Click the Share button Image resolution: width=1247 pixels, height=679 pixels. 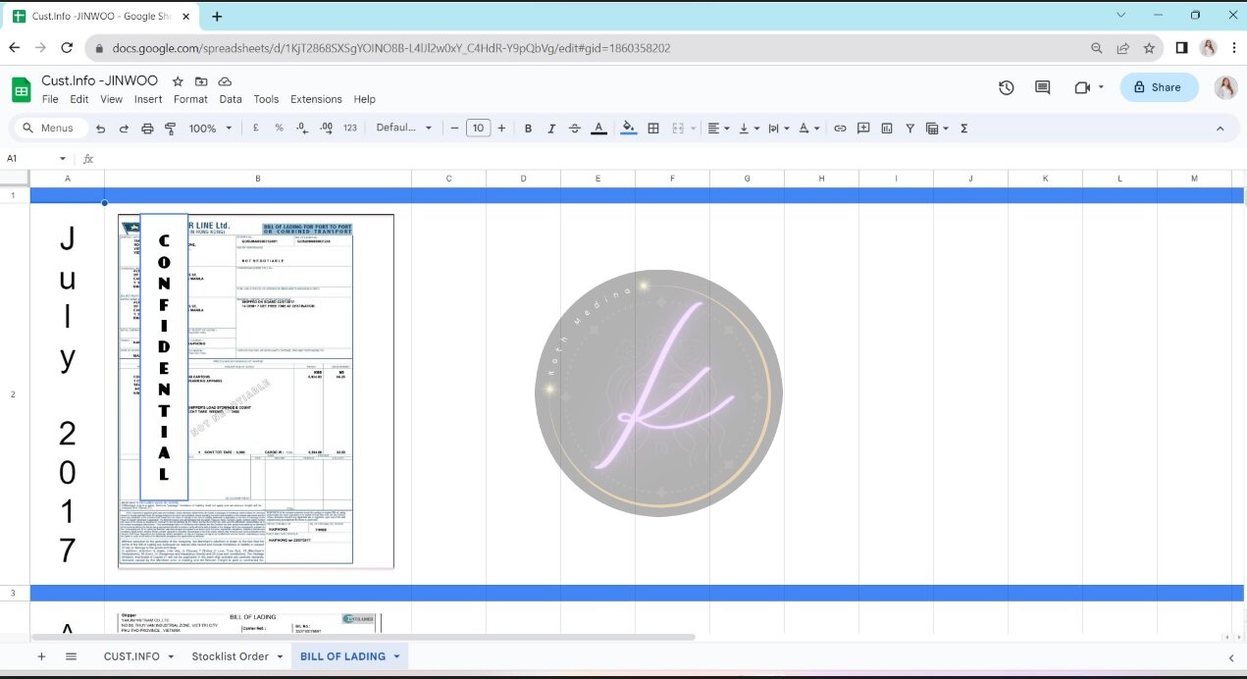1159,87
